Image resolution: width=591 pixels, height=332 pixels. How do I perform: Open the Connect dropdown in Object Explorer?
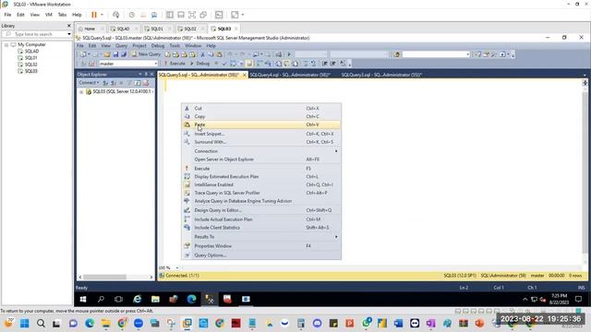89,83
